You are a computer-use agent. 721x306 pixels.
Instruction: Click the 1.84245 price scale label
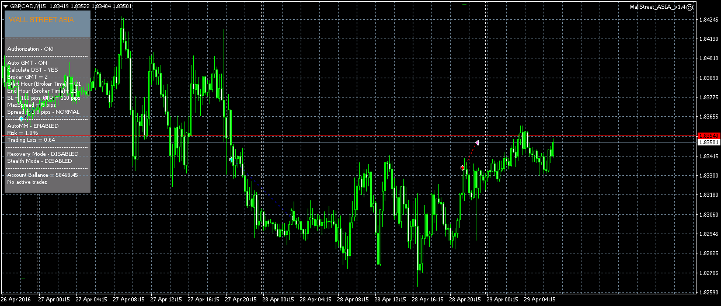[x=708, y=19]
